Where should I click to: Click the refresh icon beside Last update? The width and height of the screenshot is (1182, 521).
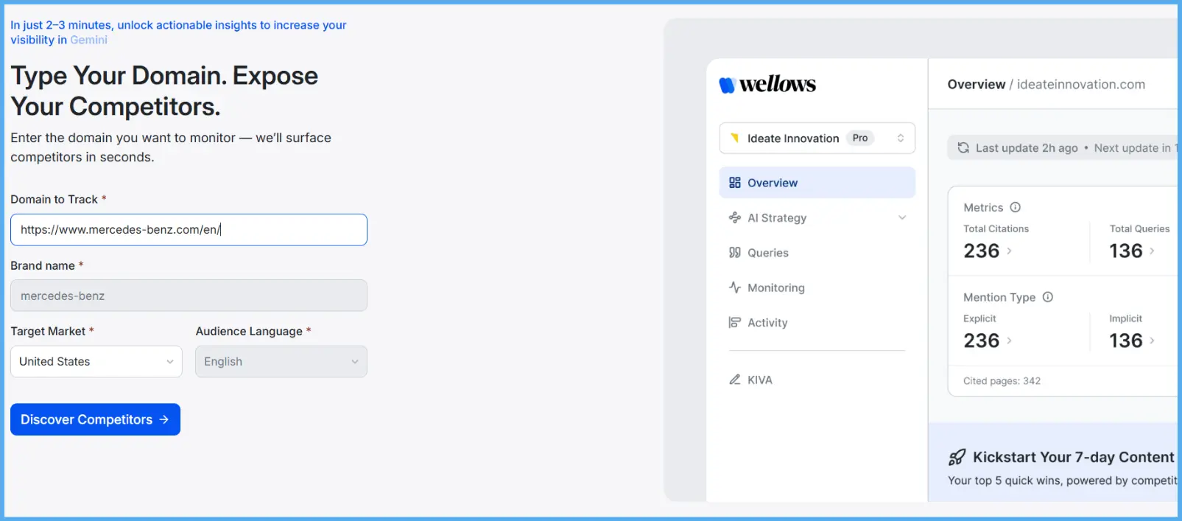click(x=963, y=148)
